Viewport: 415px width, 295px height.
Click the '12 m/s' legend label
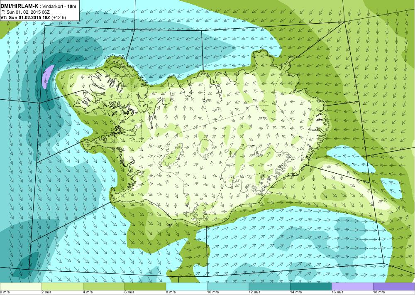tap(255, 293)
